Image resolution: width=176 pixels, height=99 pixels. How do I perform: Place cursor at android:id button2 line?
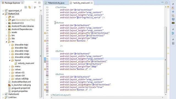(x=75, y=54)
